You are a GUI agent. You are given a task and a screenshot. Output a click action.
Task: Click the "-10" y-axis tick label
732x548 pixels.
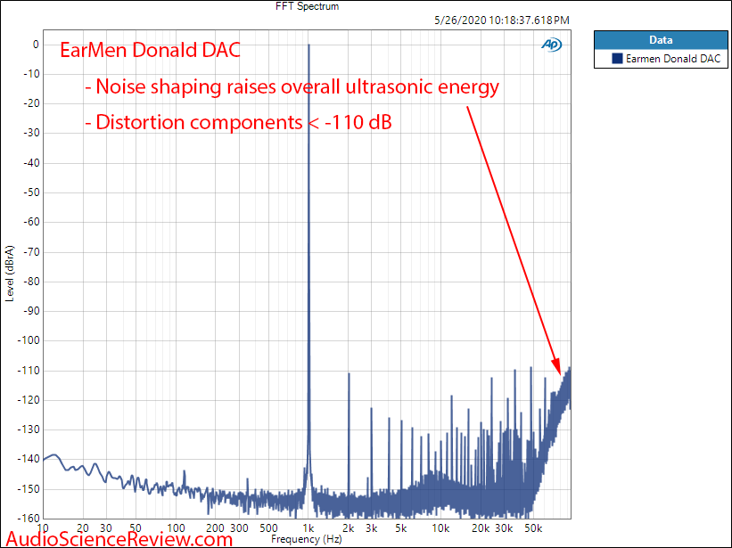pos(32,74)
